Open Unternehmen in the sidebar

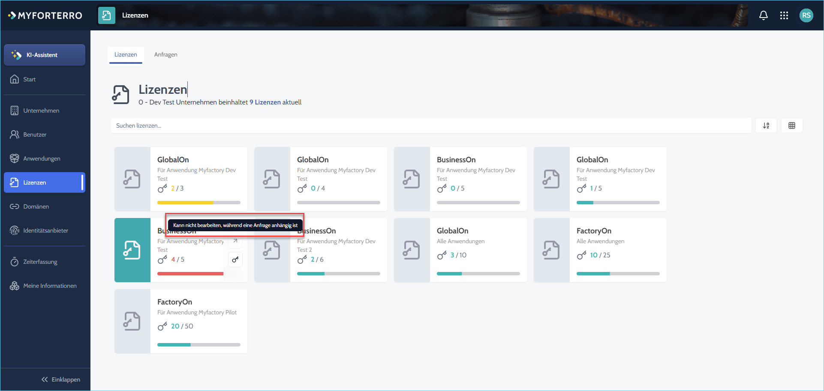pyautogui.click(x=45, y=110)
